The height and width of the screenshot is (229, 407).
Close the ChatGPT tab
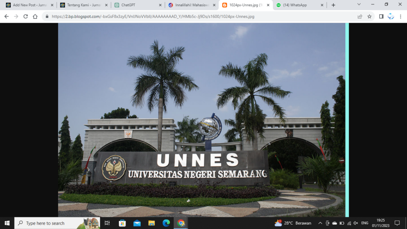[x=160, y=5]
